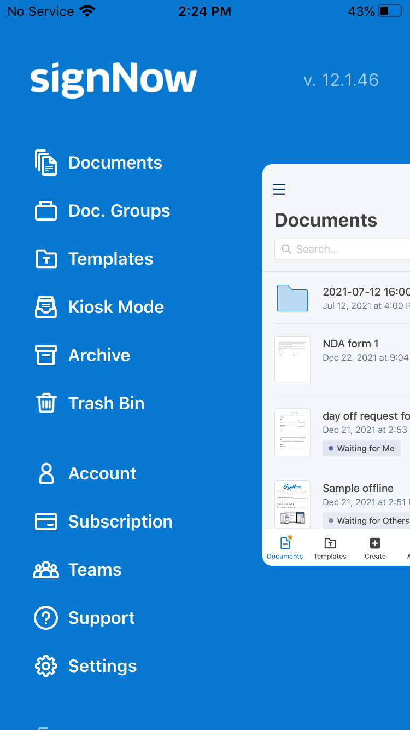Tap the Documents icon in the side menu
410x730 pixels.
(46, 163)
